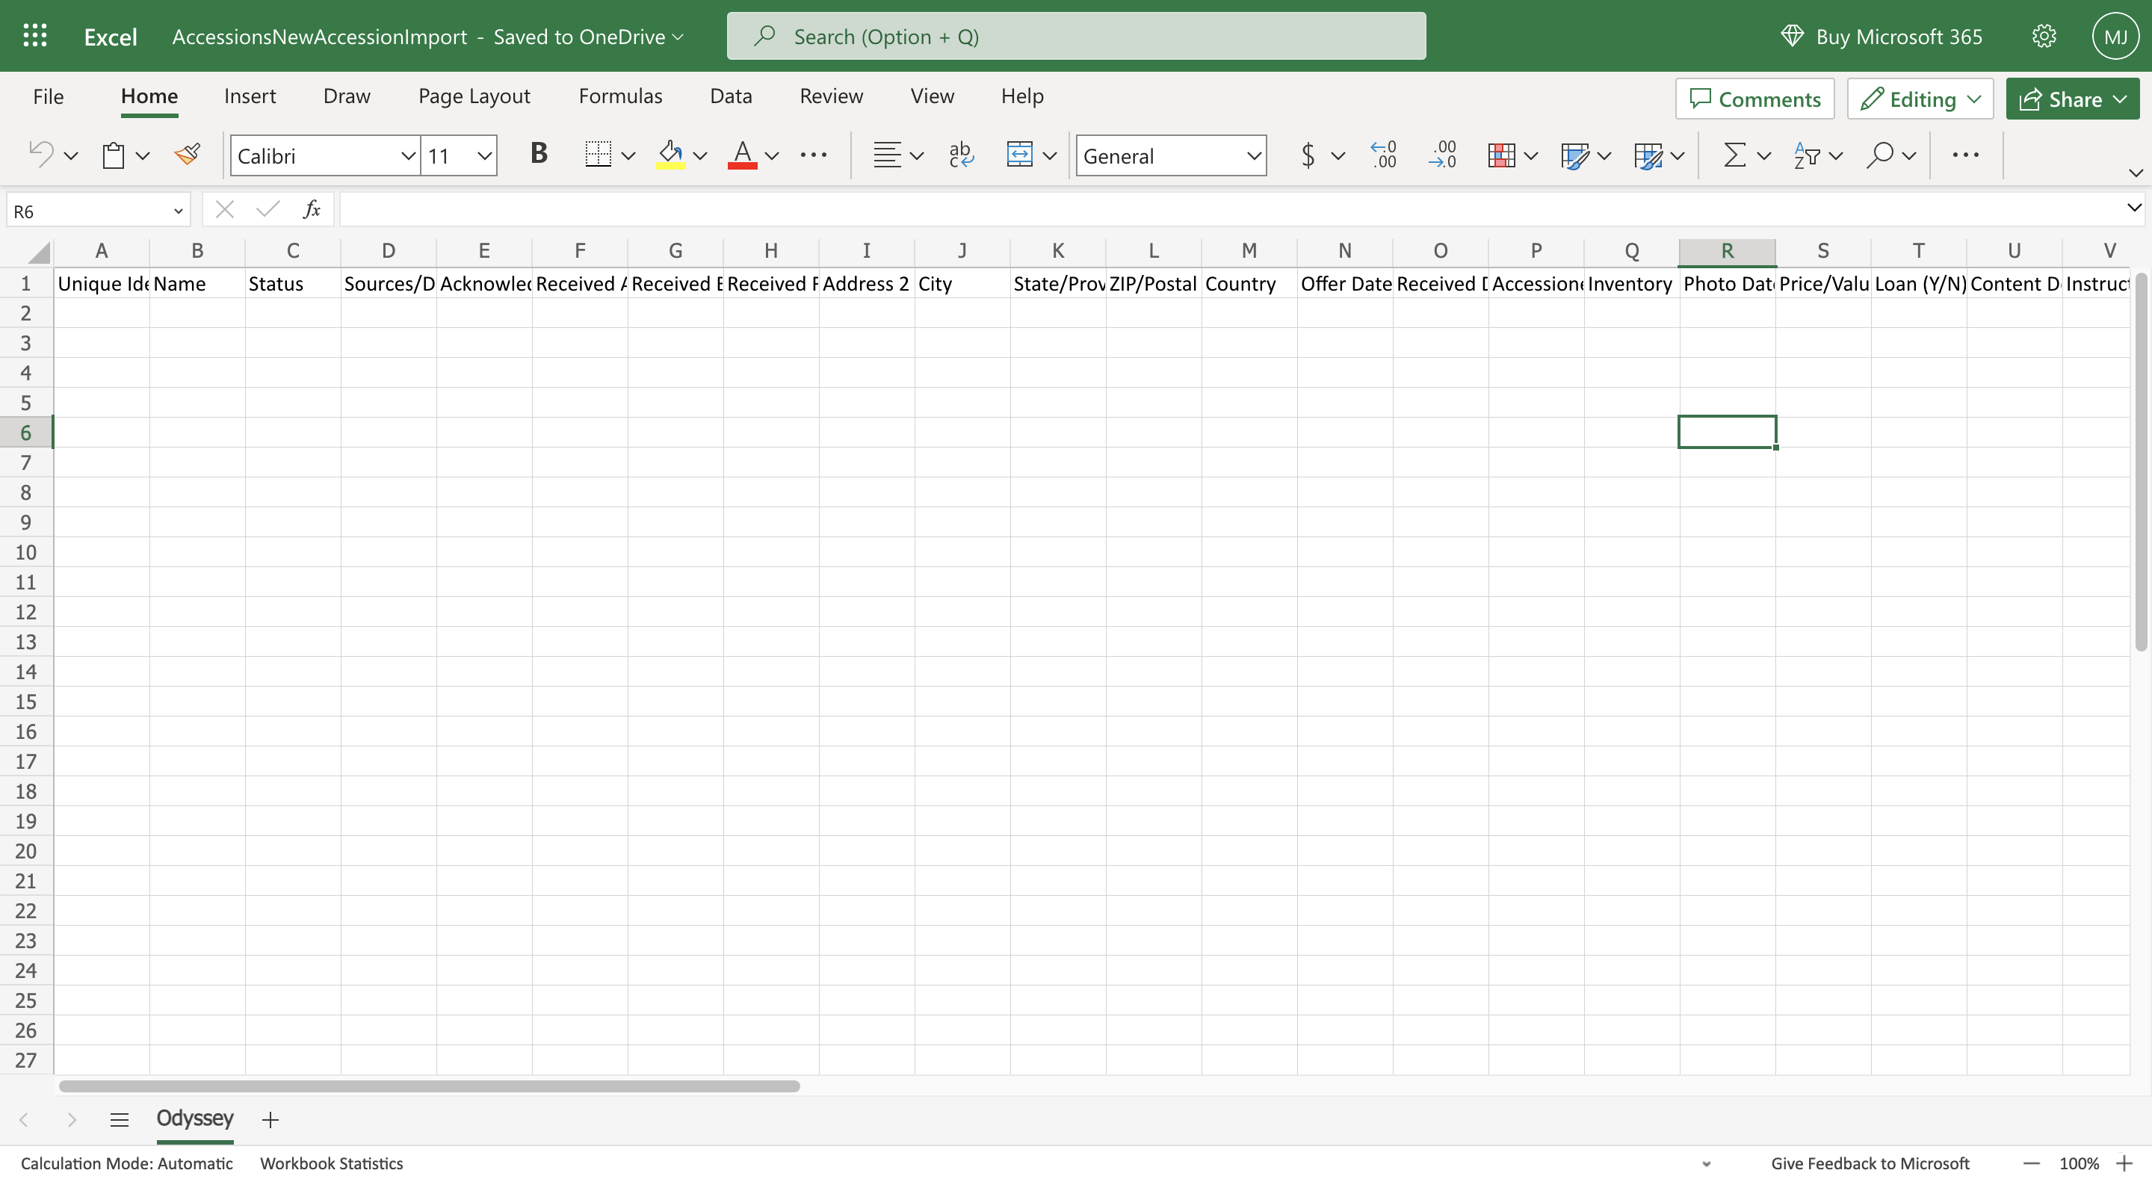Click the Sort and Filter icon
Viewport: 2152px width, 1179px height.
click(1806, 155)
